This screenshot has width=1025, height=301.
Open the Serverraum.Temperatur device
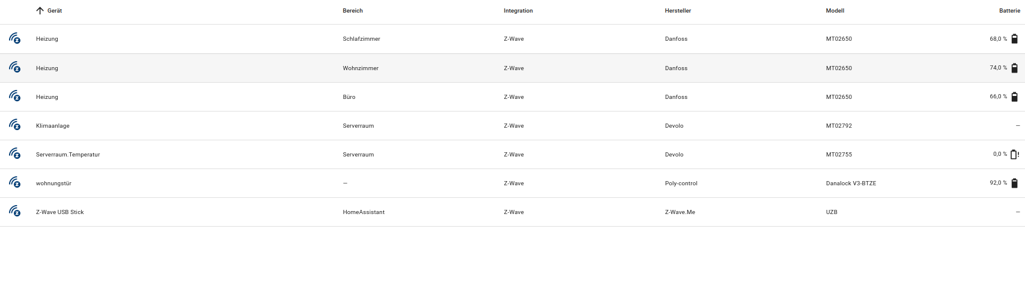pyautogui.click(x=68, y=155)
